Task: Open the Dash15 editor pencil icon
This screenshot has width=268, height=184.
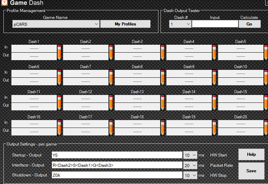Action: pos(266,102)
